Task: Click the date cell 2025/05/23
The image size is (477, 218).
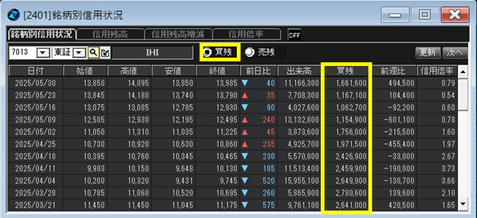Action: pos(36,95)
